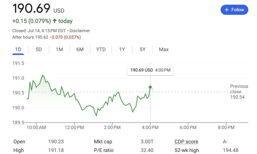Click the CDP score label
This screenshot has height=154, width=257.
click(x=186, y=142)
